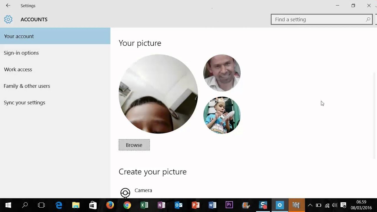Screen dimensions: 377x212
Task: Open OneNote from the taskbar
Action: coord(161,205)
